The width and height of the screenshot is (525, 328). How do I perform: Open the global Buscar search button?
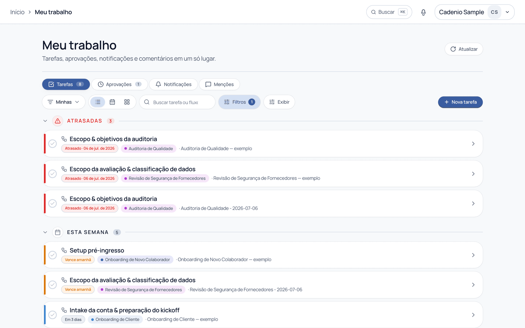pyautogui.click(x=389, y=12)
